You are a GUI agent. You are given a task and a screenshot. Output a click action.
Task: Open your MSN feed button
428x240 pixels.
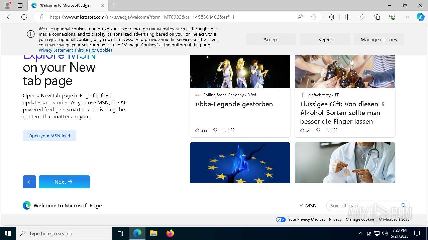[49, 136]
